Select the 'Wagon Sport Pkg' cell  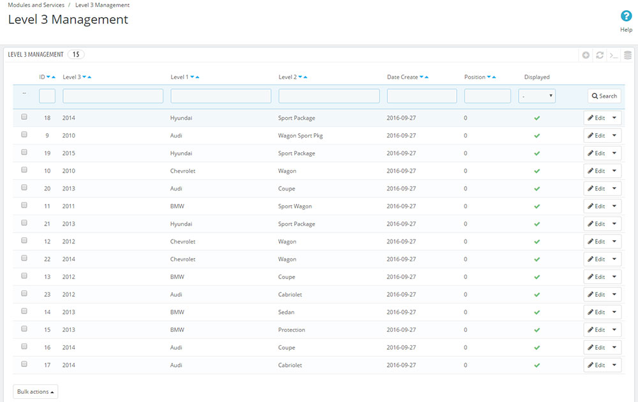click(300, 136)
